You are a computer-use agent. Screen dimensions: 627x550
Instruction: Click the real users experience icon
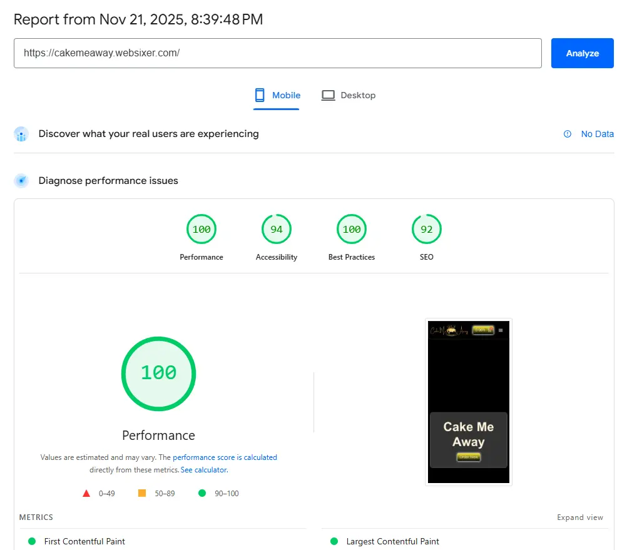(x=21, y=134)
